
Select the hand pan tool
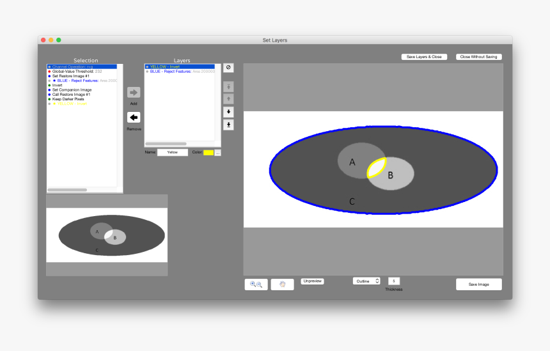(282, 285)
